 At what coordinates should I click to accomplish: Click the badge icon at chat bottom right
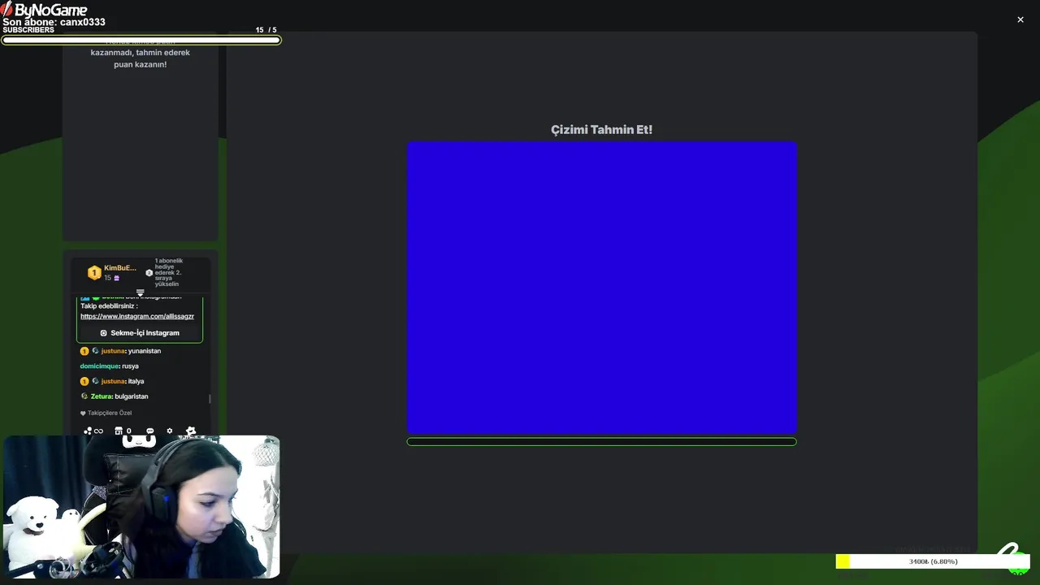tap(191, 431)
